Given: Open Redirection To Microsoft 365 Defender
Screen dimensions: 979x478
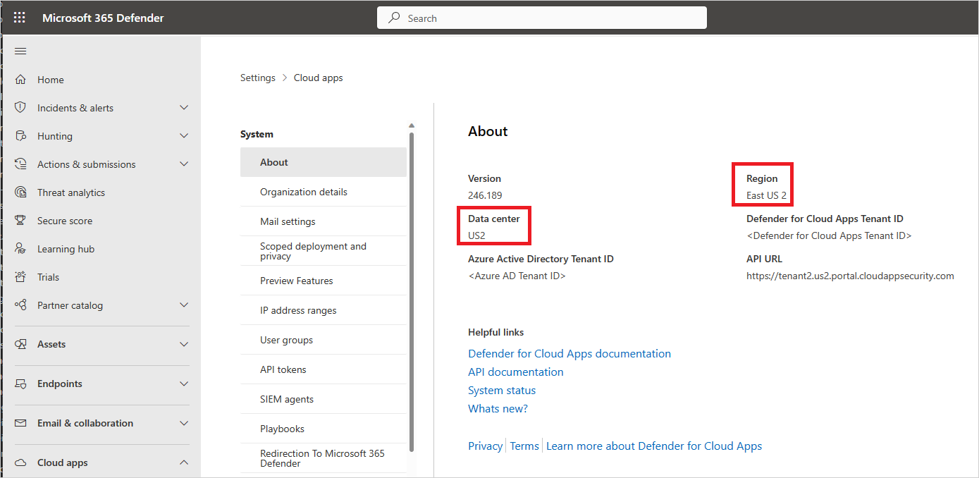Looking at the screenshot, I should tap(324, 458).
